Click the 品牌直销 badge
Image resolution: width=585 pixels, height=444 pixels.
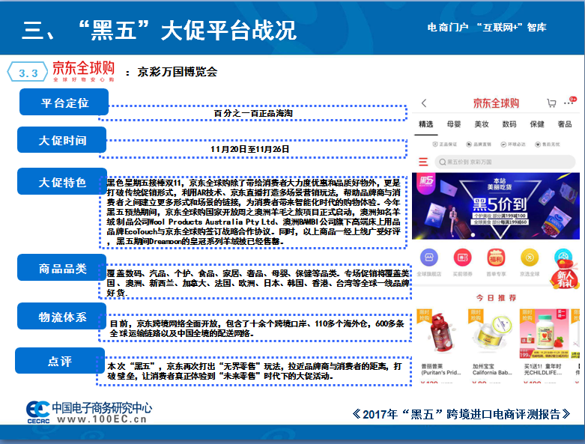pos(479,145)
